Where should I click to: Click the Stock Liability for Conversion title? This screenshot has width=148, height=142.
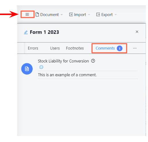pos(63,61)
